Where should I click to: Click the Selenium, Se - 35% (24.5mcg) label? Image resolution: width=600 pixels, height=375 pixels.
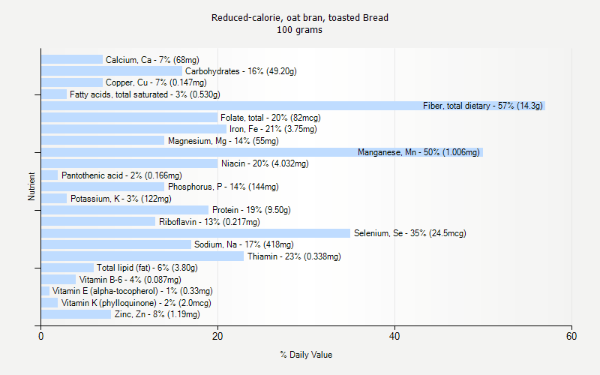(409, 233)
